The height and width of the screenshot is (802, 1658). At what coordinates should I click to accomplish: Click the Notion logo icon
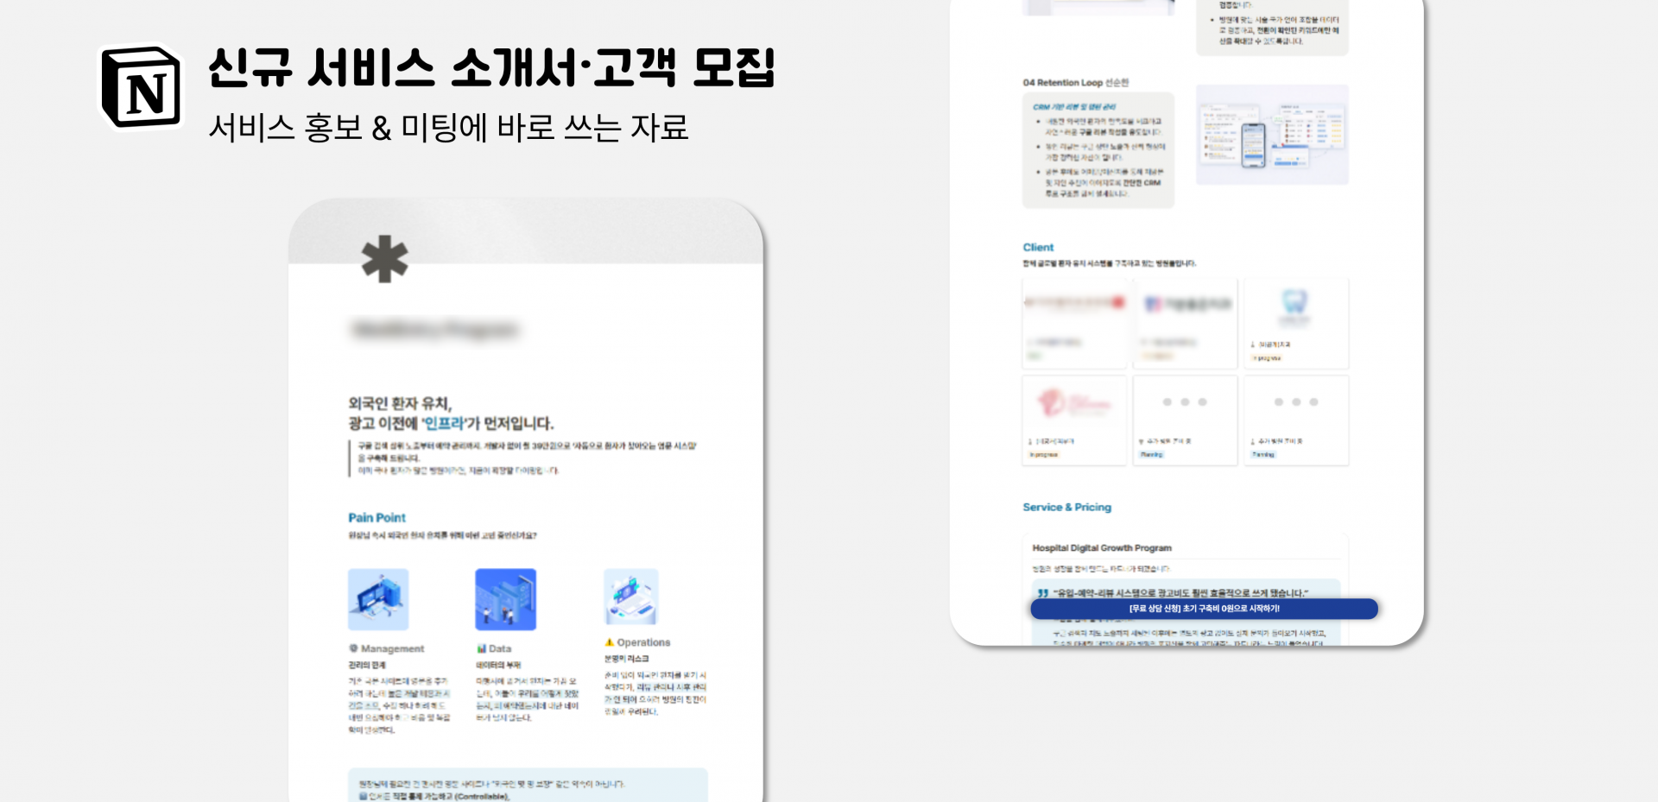coord(142,87)
